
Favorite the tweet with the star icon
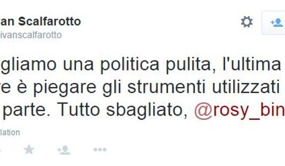pos(29,150)
